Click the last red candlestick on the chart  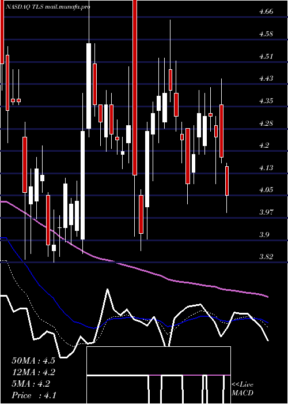click(x=227, y=181)
